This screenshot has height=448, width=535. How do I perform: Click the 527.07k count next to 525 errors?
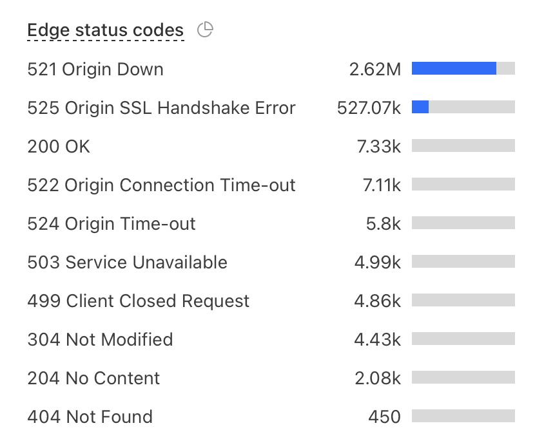368,107
